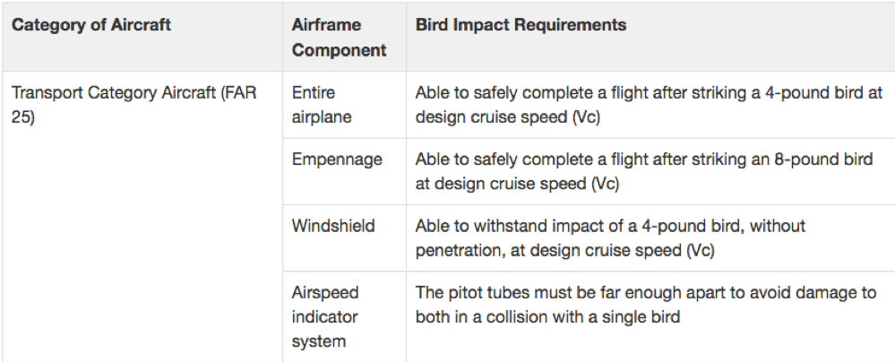Click the word 'Empennage' in the table
Image resolution: width=895 pixels, height=362 pixels.
pyautogui.click(x=337, y=159)
